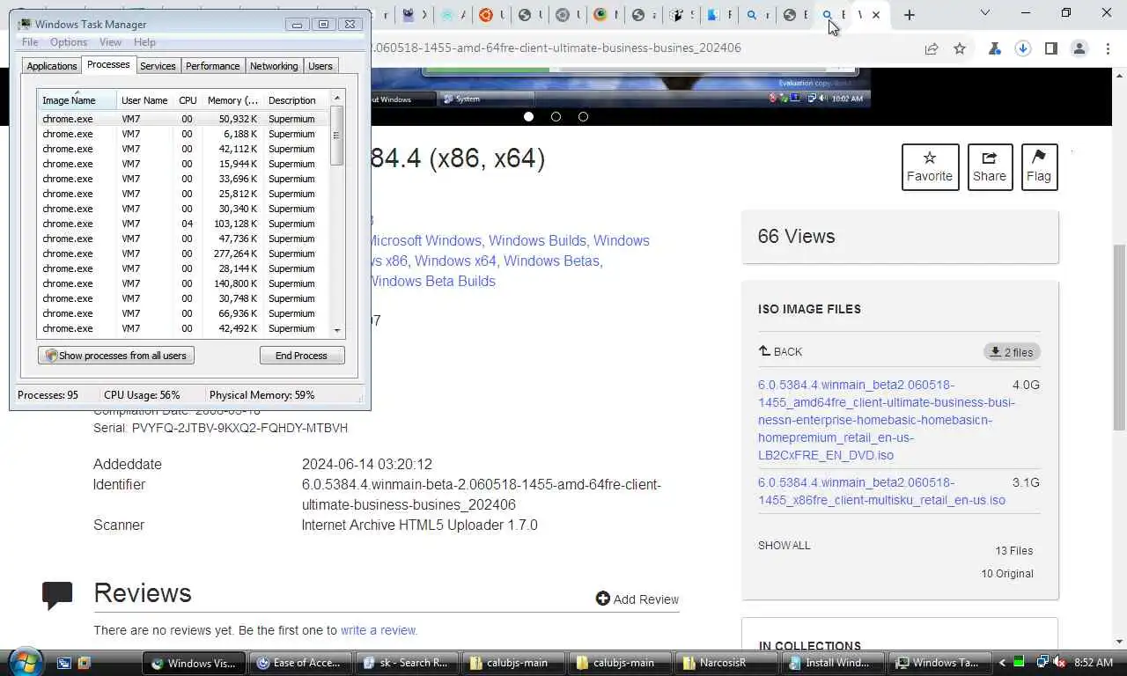Open the Chrome downloads icon
The height and width of the screenshot is (676, 1127).
click(x=1023, y=49)
